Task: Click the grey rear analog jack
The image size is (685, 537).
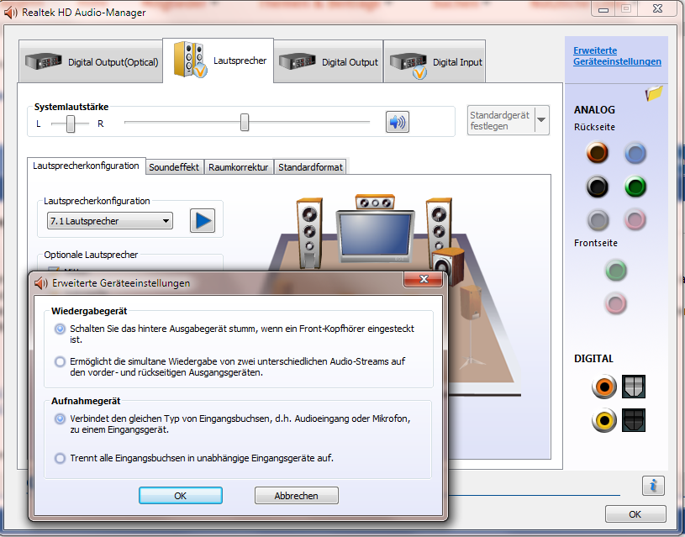Action: 598,220
